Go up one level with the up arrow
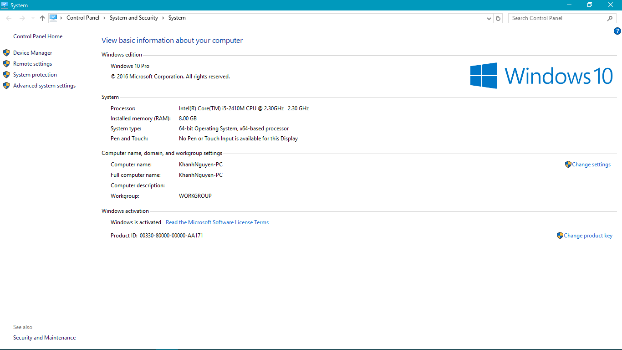The width and height of the screenshot is (622, 350). pos(42,18)
